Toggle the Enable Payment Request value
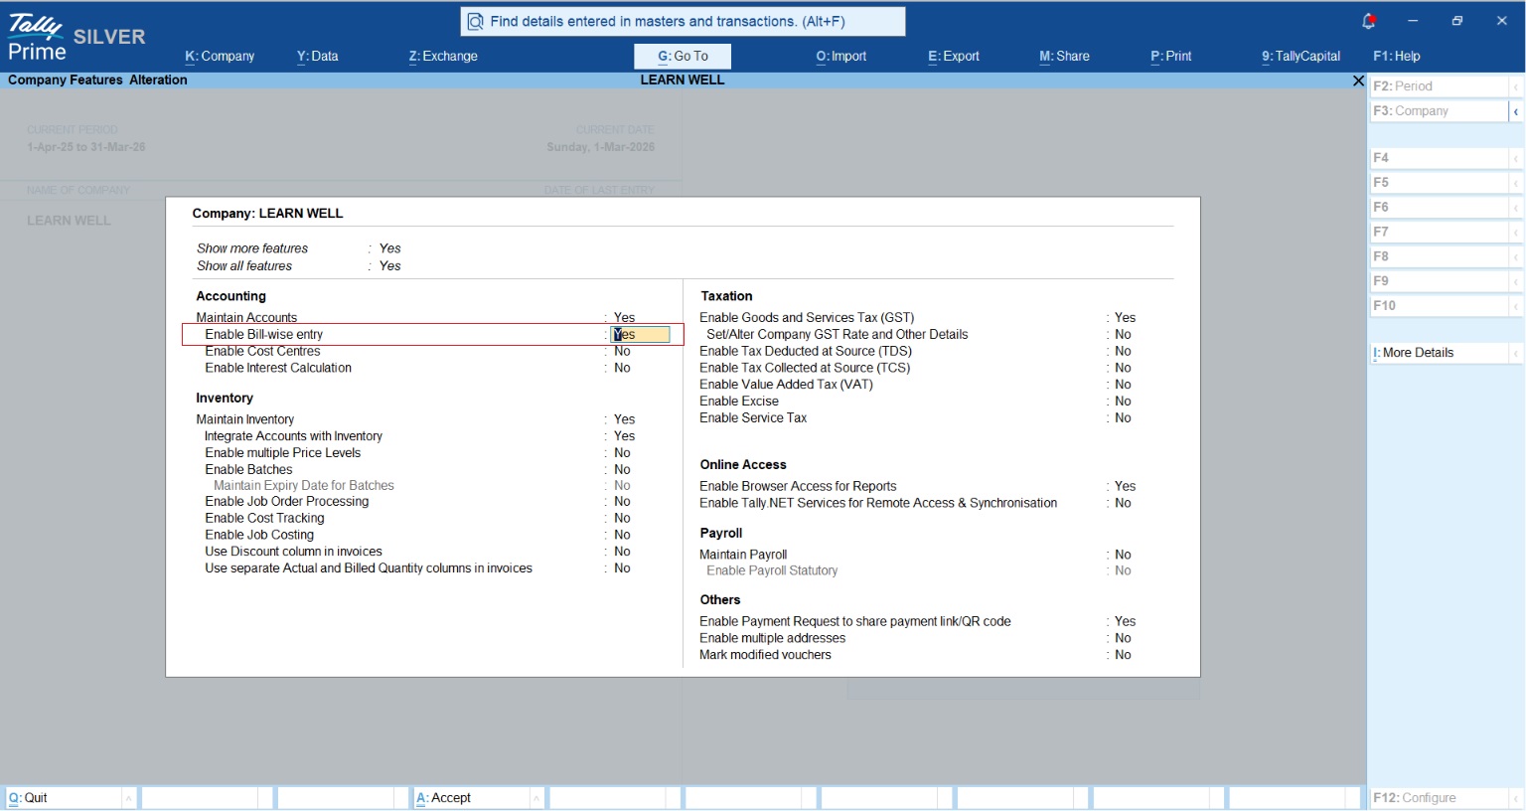Screen dimensions: 1526x811 (1125, 622)
